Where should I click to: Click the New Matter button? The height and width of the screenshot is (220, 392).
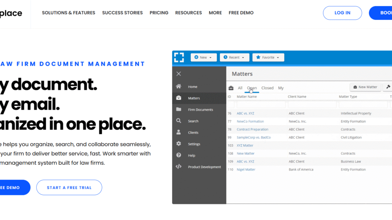point(365,87)
